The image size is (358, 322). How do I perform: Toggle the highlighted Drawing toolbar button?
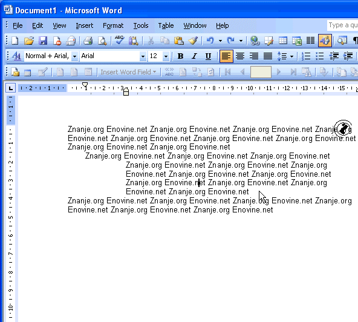[x=325, y=41]
